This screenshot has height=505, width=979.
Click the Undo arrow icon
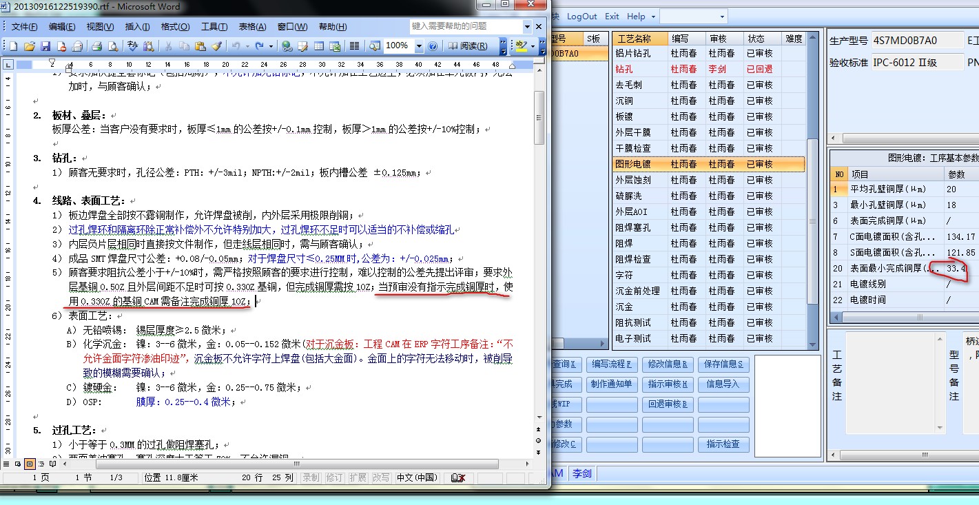(236, 46)
